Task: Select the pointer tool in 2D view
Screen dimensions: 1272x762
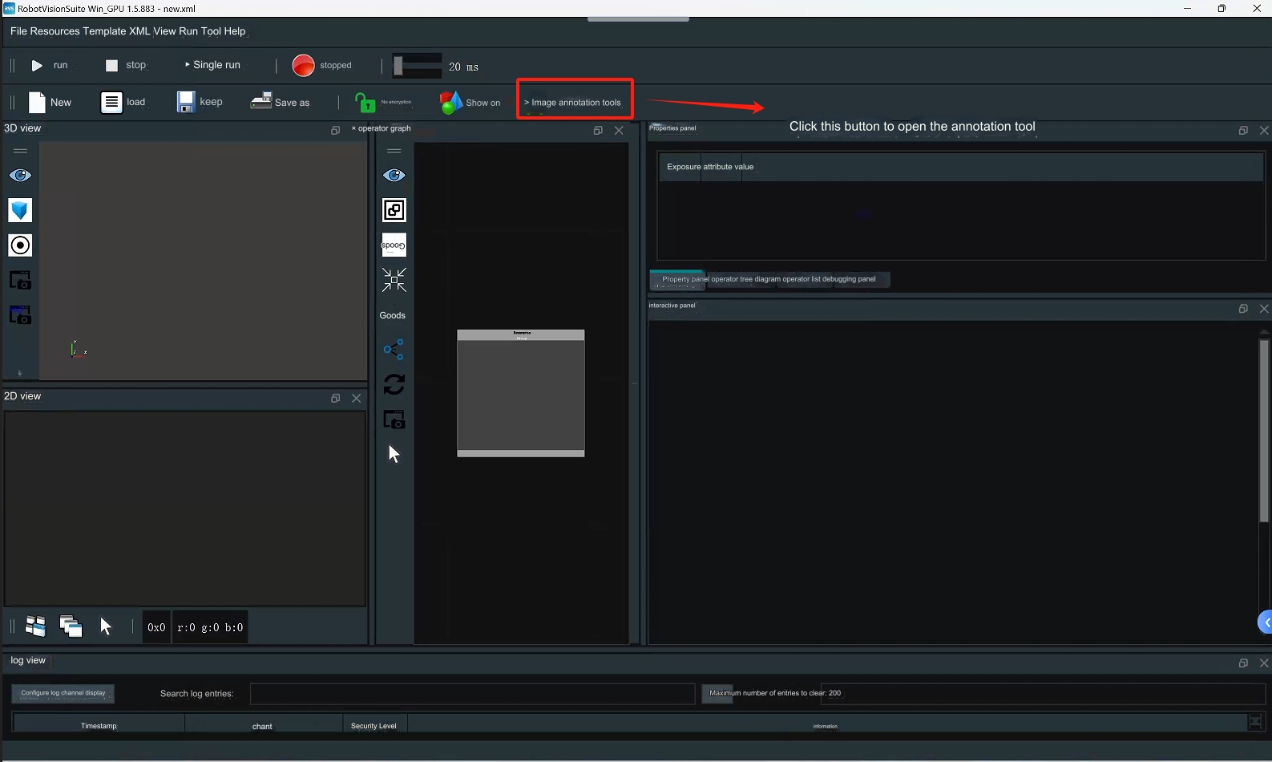Action: coord(106,626)
